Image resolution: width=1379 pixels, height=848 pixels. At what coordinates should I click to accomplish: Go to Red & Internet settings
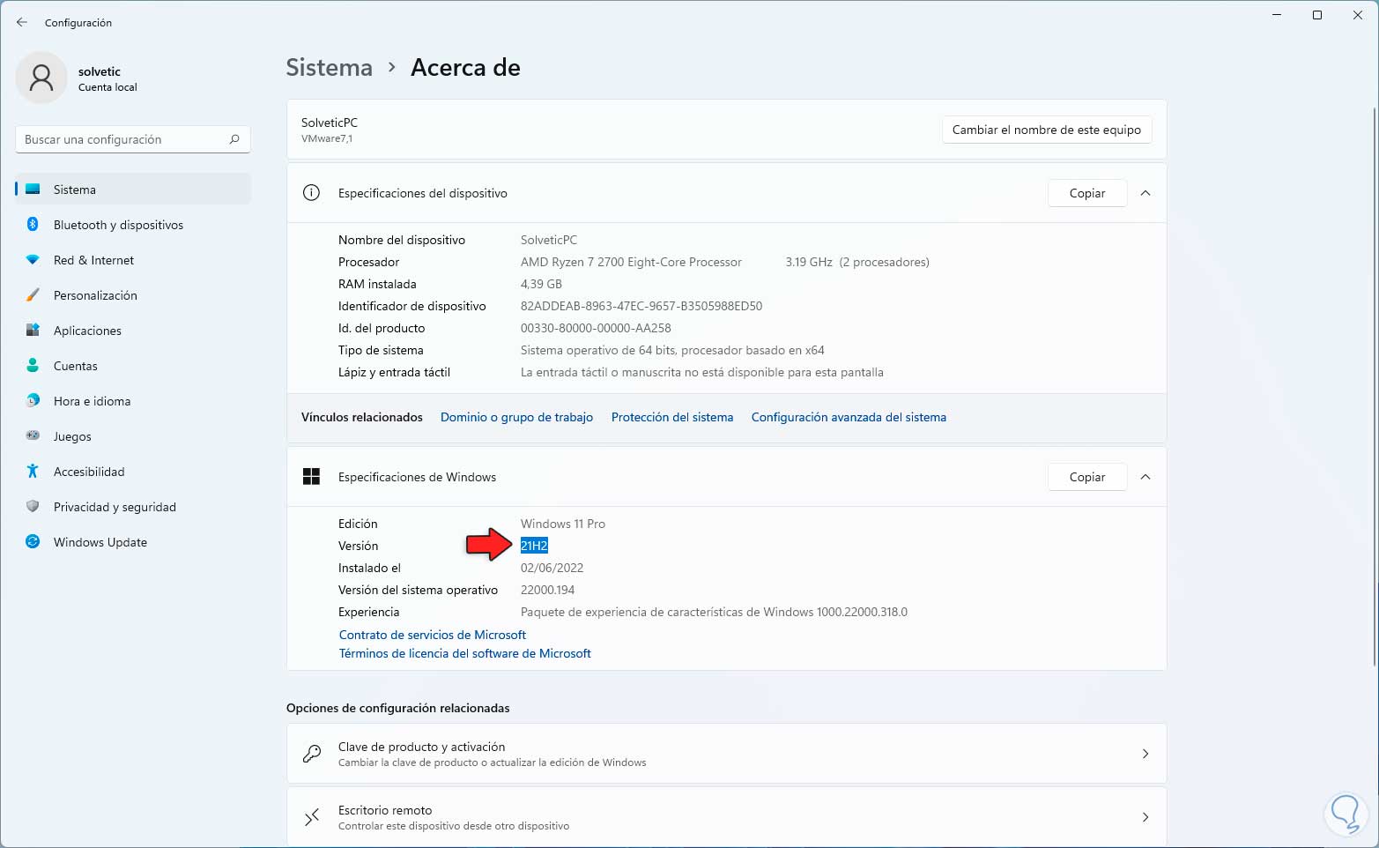tap(133, 260)
